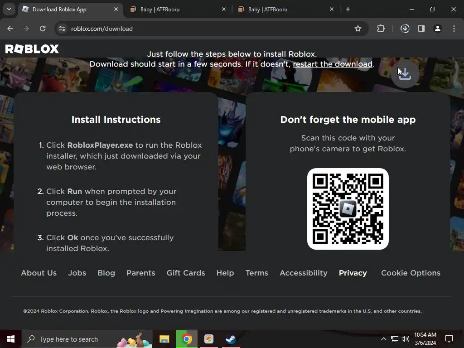Click the taskbar search box
Image resolution: width=464 pixels, height=348 pixels.
[87, 339]
